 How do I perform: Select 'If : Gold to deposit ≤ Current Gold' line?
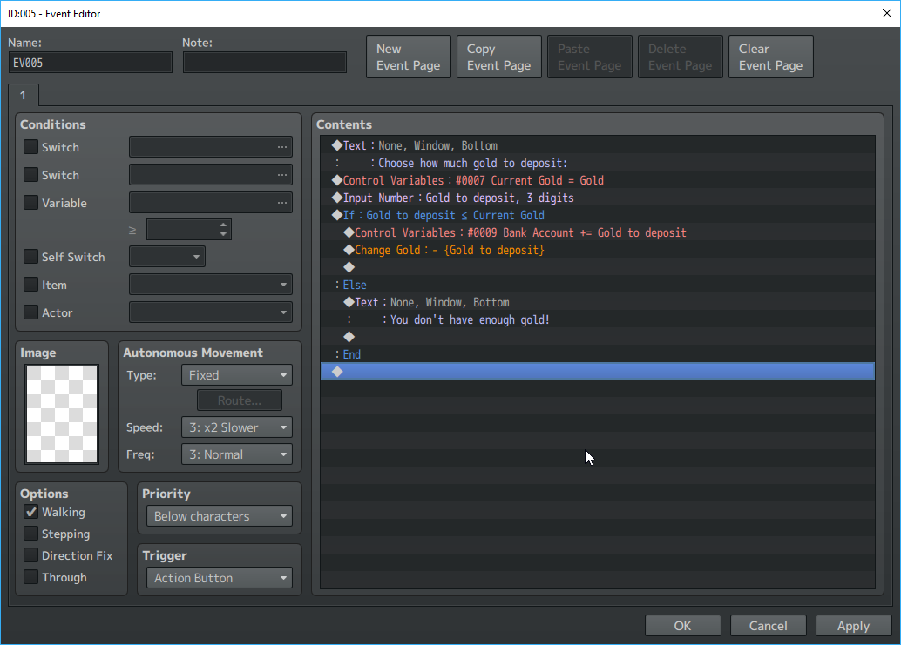598,215
